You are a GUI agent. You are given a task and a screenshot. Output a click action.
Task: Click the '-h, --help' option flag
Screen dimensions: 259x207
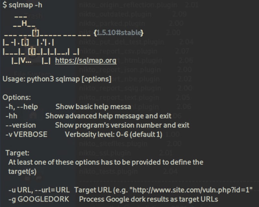coord(22,107)
